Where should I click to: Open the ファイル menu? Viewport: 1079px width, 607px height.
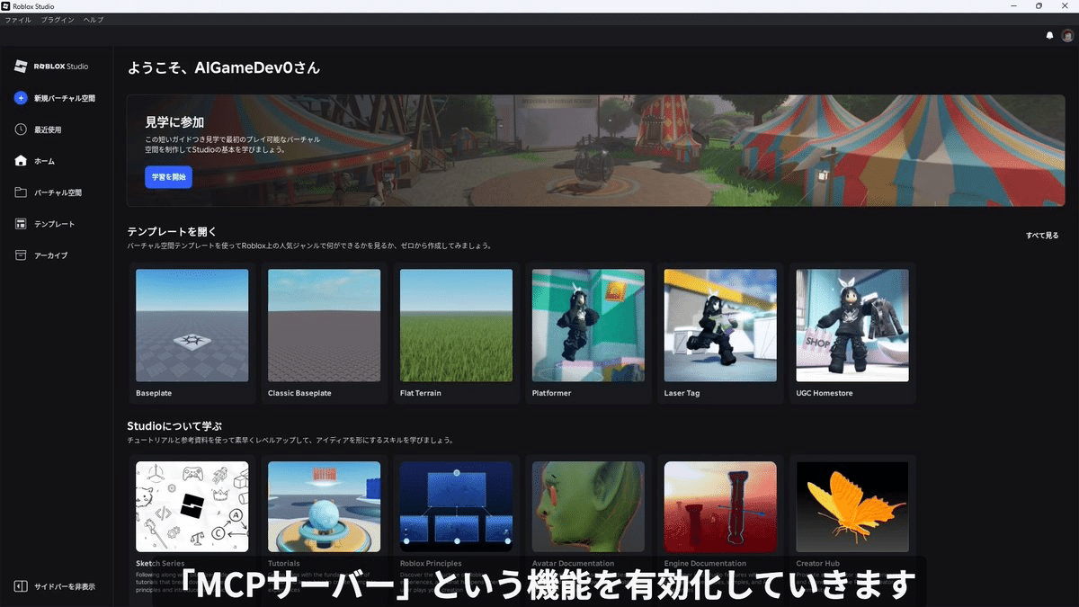pos(18,19)
